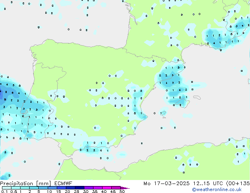Viewport: 250px width, 193px height.
Task: Select the ECMWF model label
Action: point(63,184)
